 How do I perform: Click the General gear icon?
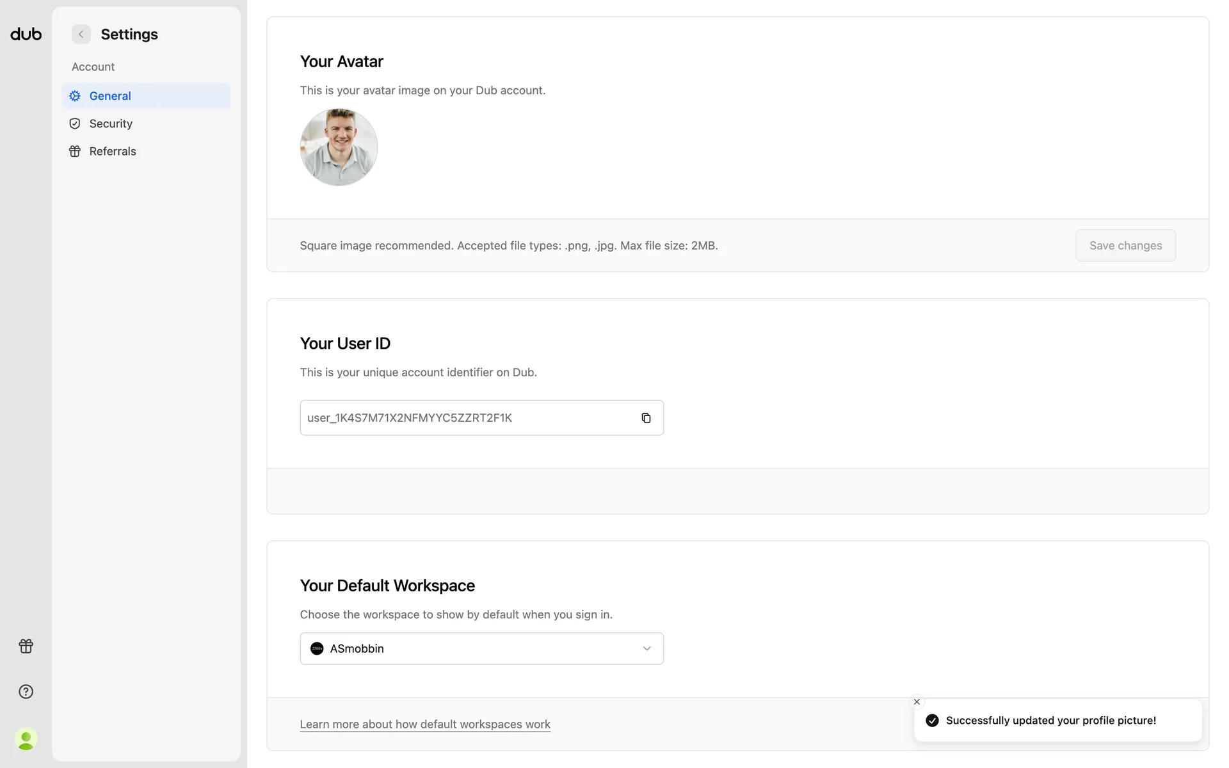coord(75,96)
